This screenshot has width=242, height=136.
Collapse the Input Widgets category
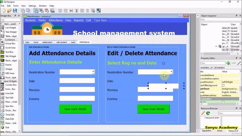[1, 81]
